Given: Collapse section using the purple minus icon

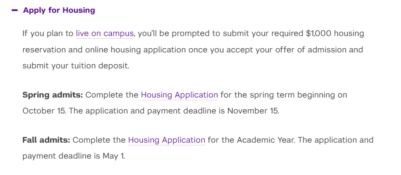Looking at the screenshot, I should click(x=15, y=10).
